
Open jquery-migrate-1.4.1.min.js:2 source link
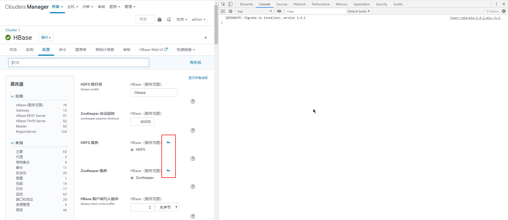coord(475,18)
